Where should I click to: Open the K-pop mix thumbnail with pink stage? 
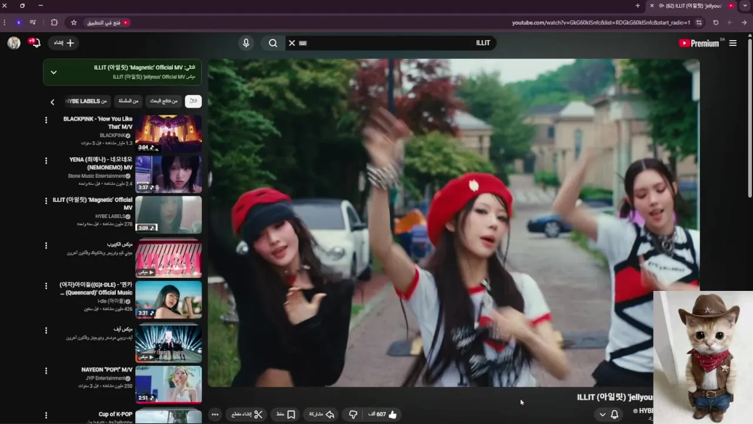pos(168,258)
